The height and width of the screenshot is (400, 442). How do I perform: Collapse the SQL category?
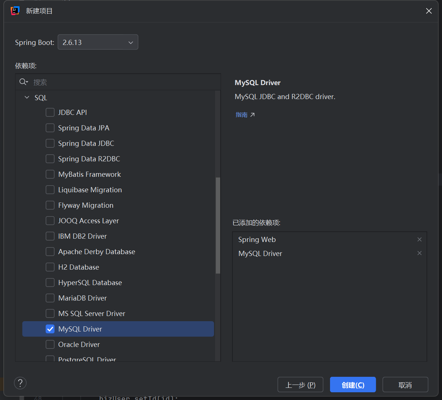tap(27, 97)
